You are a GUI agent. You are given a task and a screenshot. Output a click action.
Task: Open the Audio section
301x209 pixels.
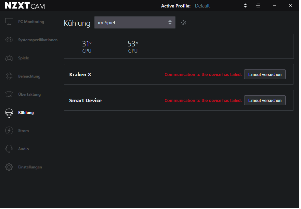pyautogui.click(x=23, y=149)
